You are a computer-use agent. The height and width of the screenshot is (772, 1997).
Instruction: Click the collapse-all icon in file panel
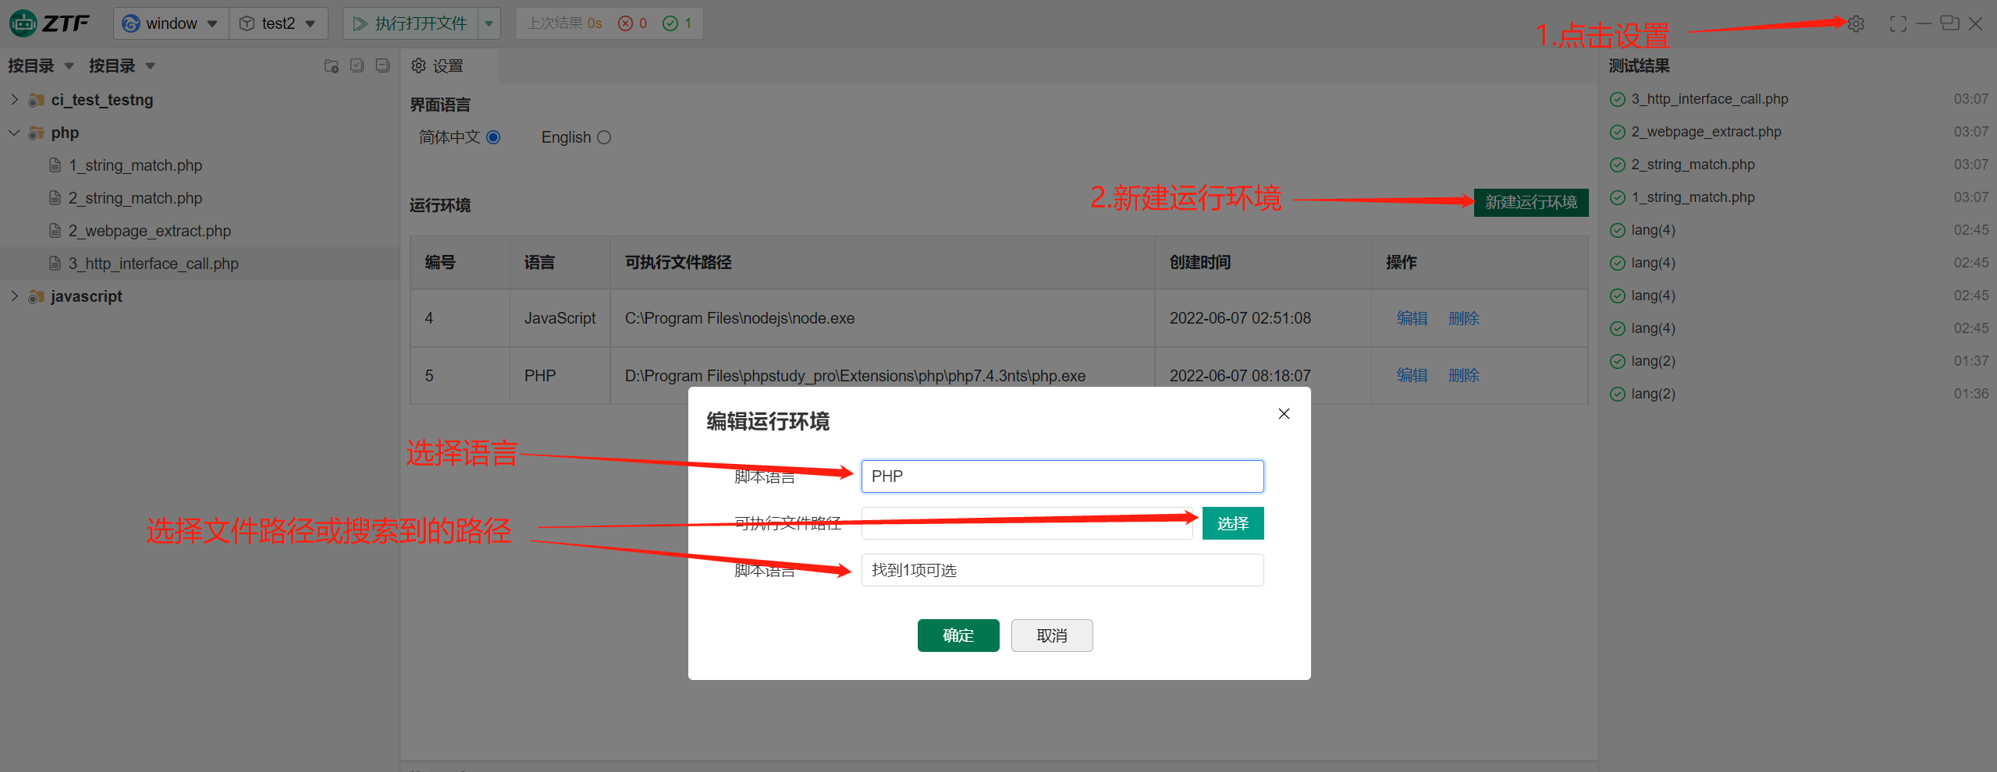(x=382, y=66)
